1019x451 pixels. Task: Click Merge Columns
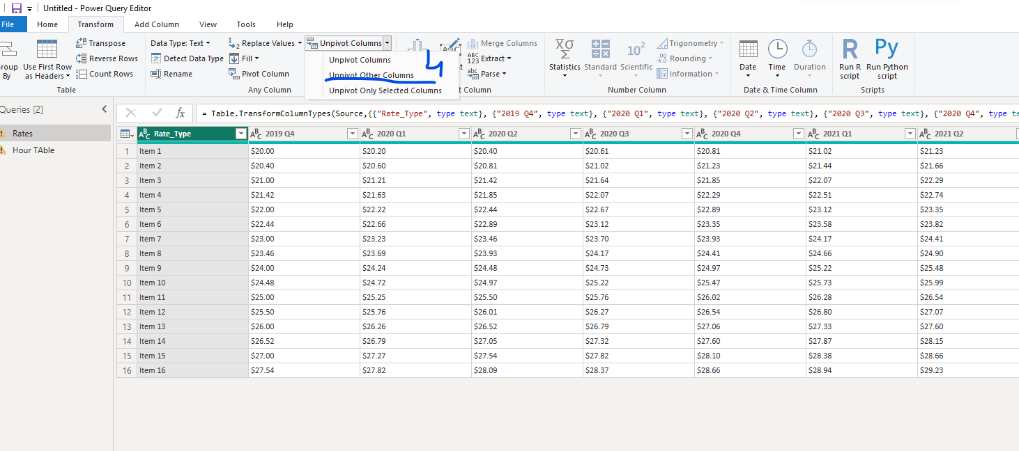point(503,43)
